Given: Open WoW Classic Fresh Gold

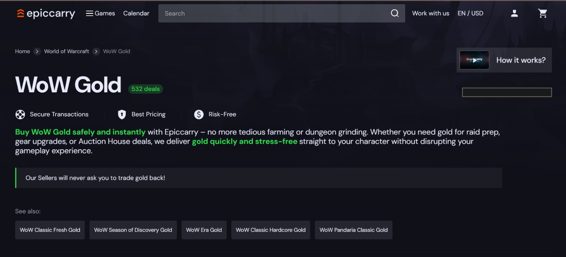Looking at the screenshot, I should coord(50,230).
